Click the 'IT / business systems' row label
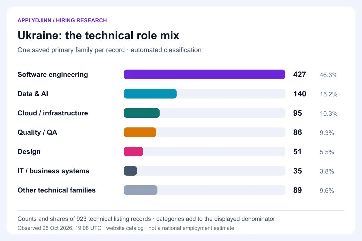362x241 pixels. (x=53, y=171)
